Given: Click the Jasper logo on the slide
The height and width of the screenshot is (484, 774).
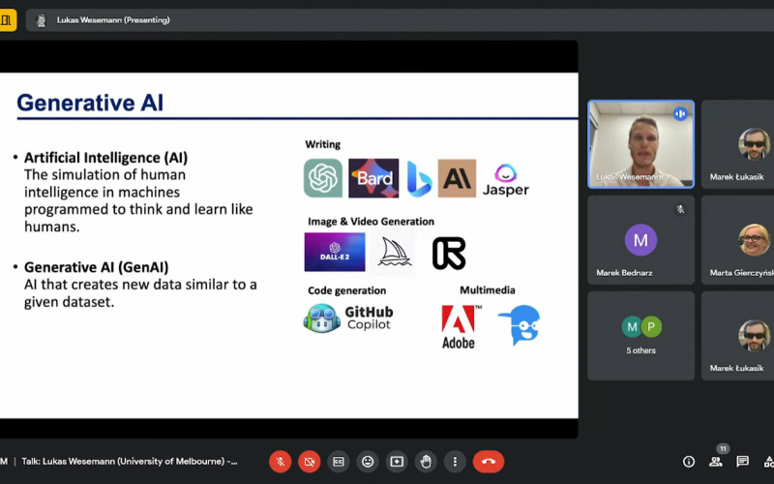Looking at the screenshot, I should (x=505, y=180).
